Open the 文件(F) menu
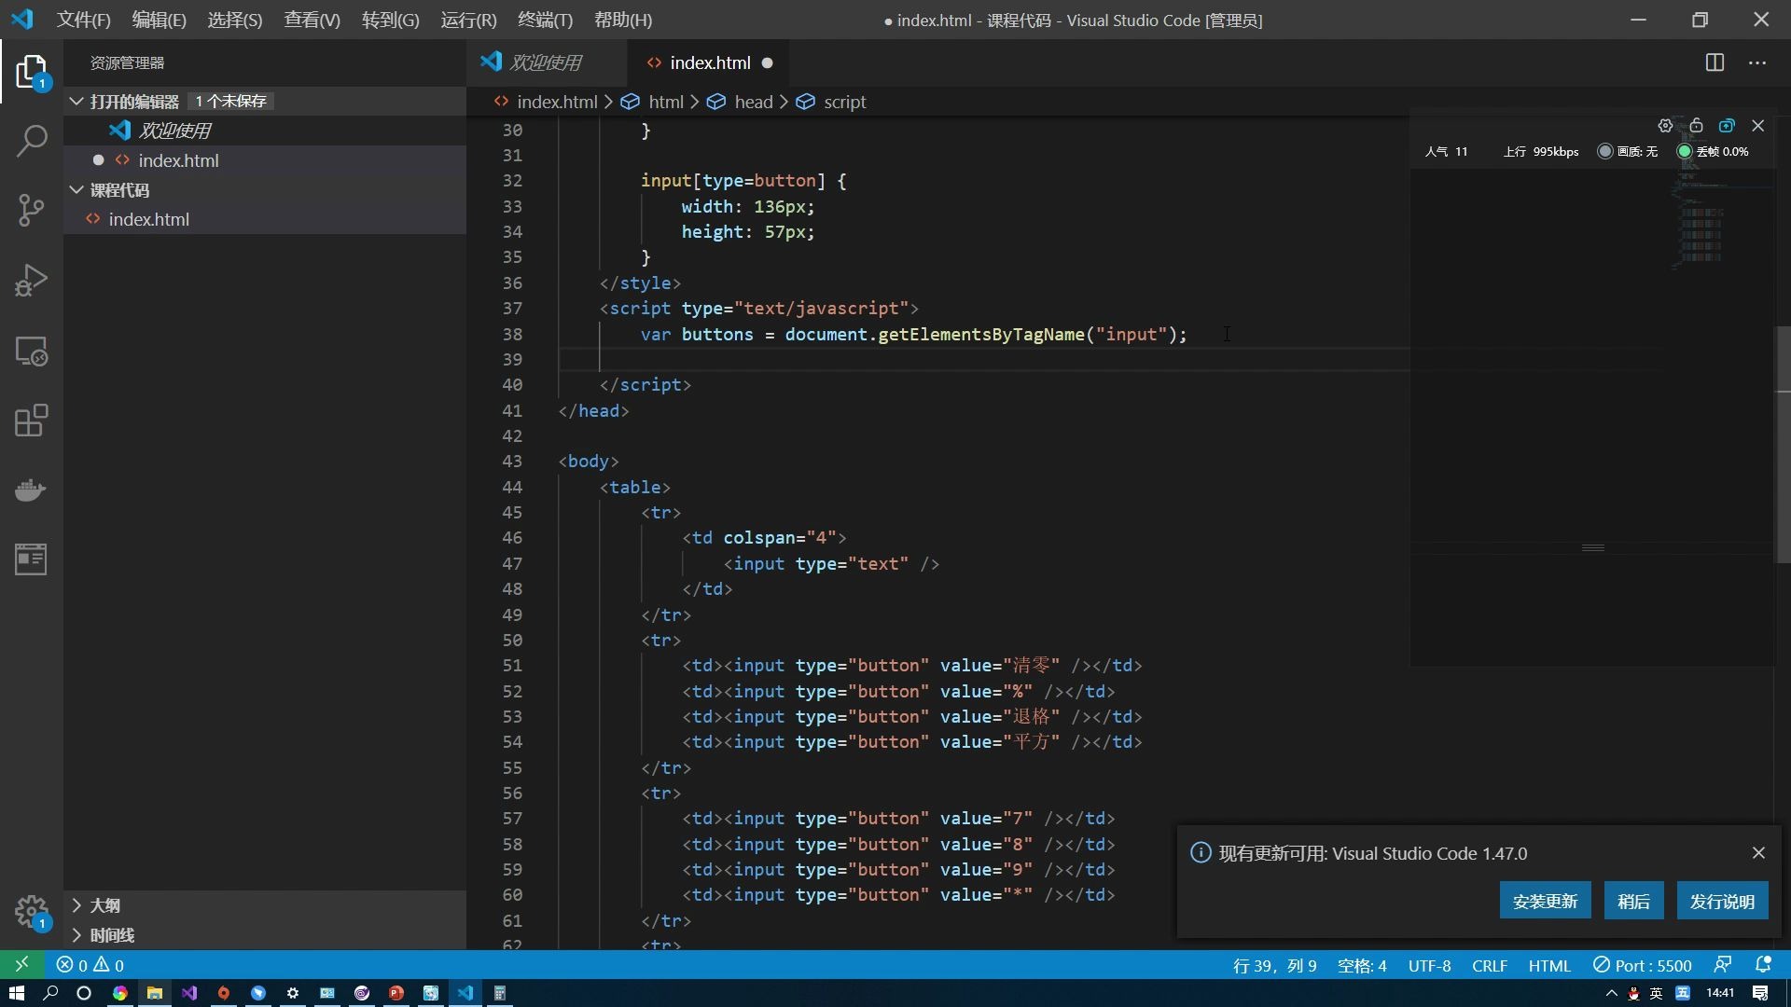The width and height of the screenshot is (1791, 1007). click(x=83, y=20)
